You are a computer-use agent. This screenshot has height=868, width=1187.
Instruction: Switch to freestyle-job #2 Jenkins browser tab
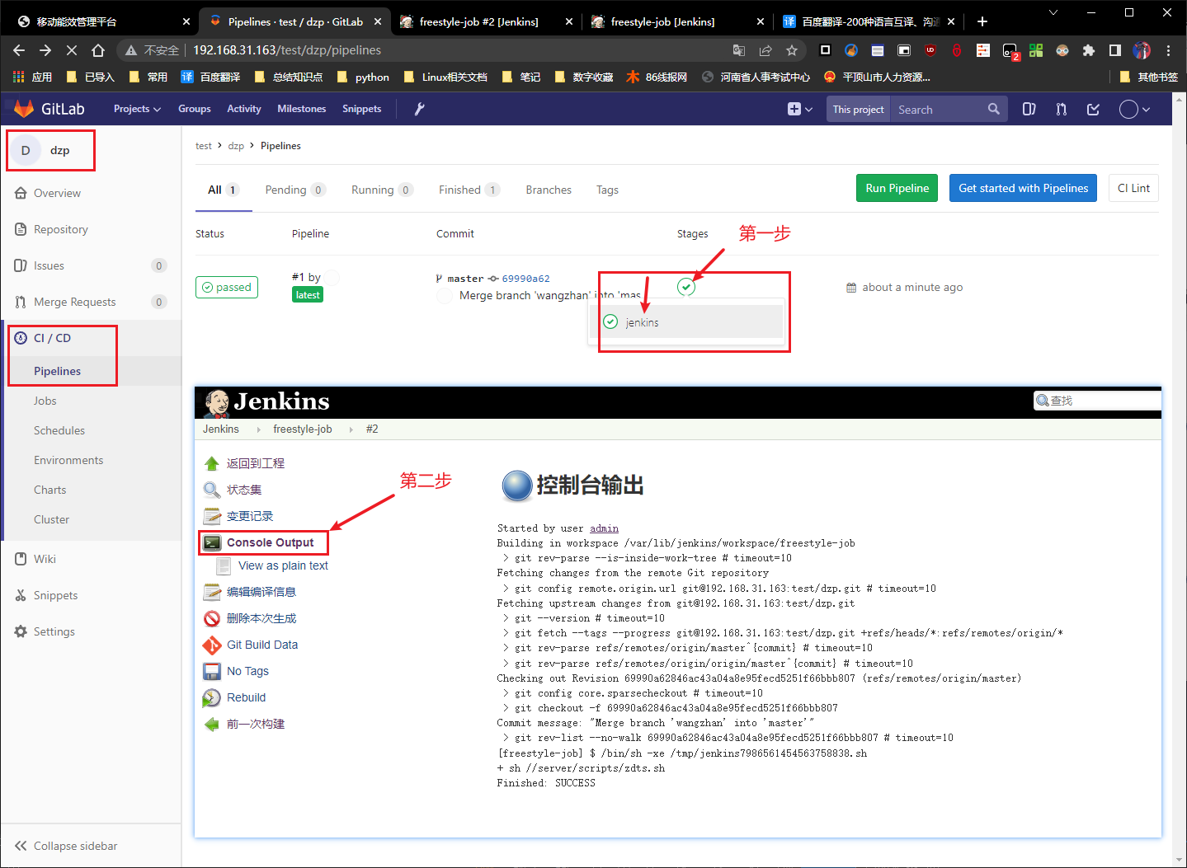[479, 21]
